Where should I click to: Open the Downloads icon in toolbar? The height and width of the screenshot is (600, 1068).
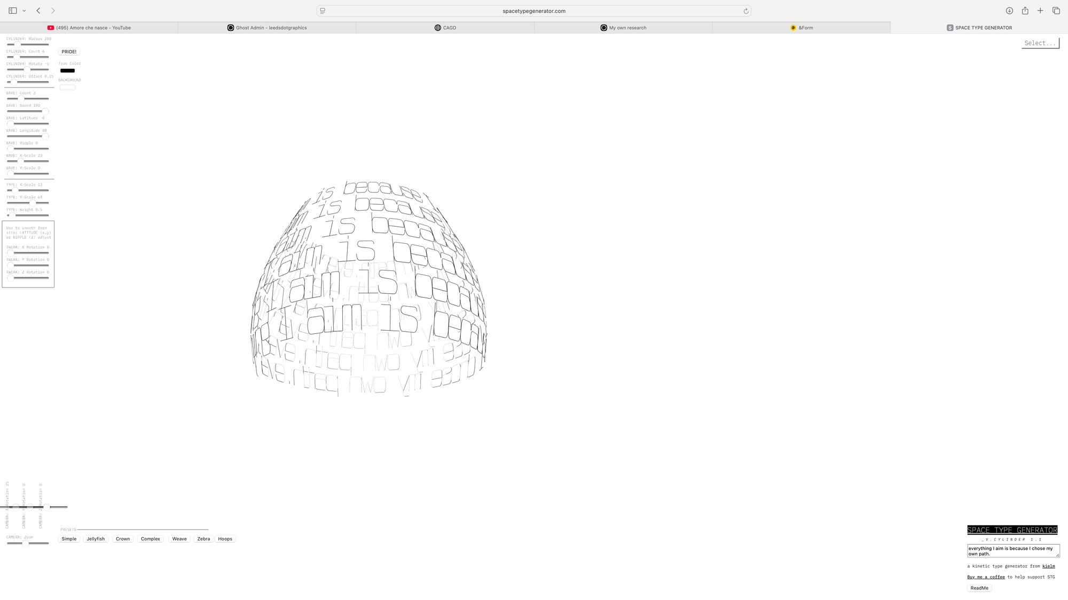1009,11
